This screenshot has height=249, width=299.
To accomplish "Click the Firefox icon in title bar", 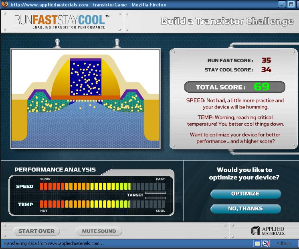I will (4, 4).
